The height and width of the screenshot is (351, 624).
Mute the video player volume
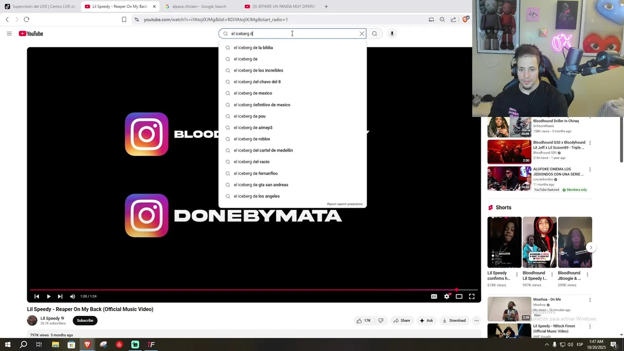73,296
